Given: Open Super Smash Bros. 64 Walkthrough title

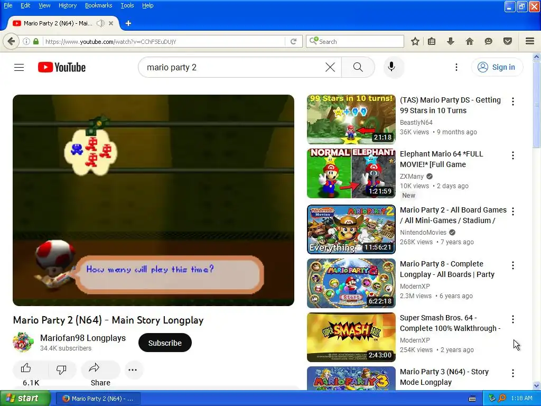Looking at the screenshot, I should coord(450,323).
